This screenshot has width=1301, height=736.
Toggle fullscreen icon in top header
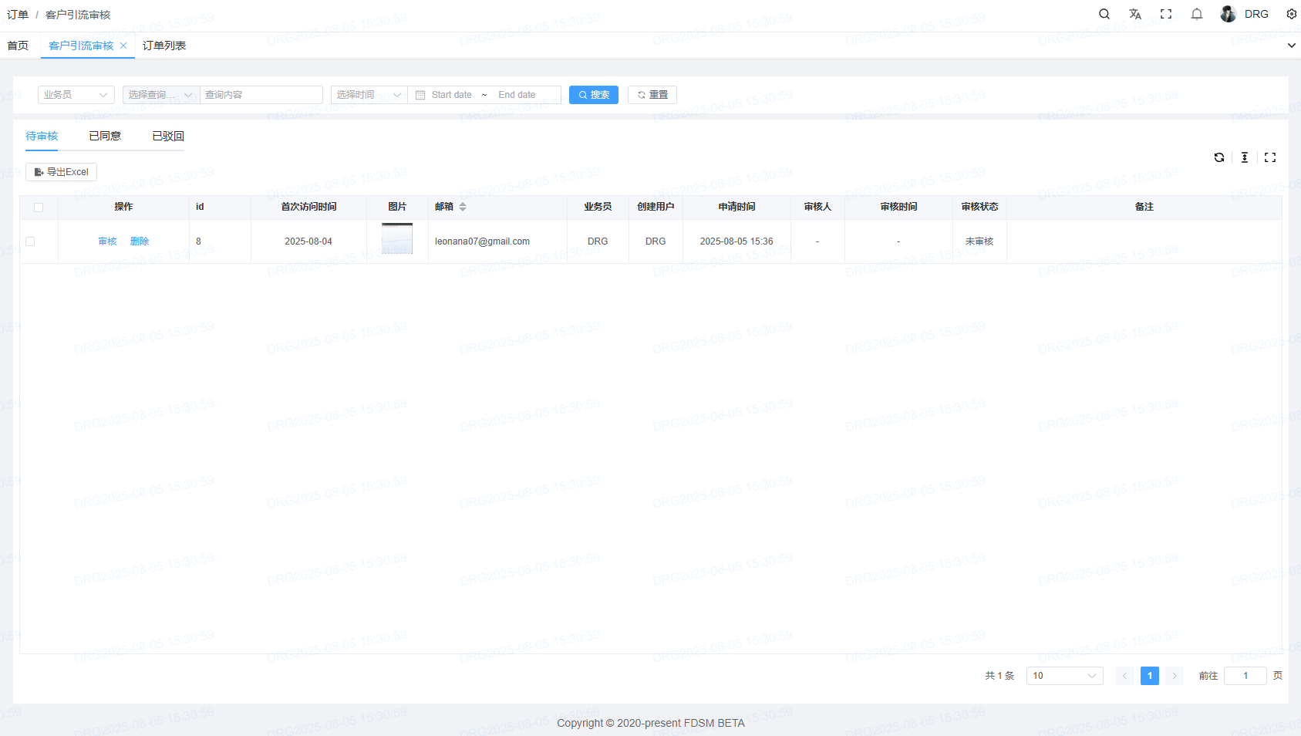tap(1166, 14)
